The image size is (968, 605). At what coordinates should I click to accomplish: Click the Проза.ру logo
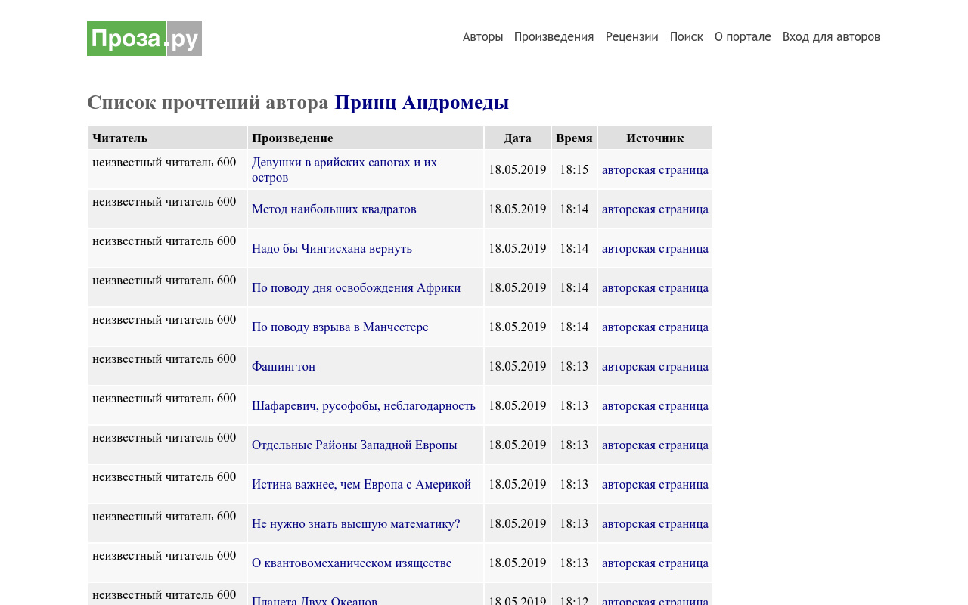pos(144,39)
